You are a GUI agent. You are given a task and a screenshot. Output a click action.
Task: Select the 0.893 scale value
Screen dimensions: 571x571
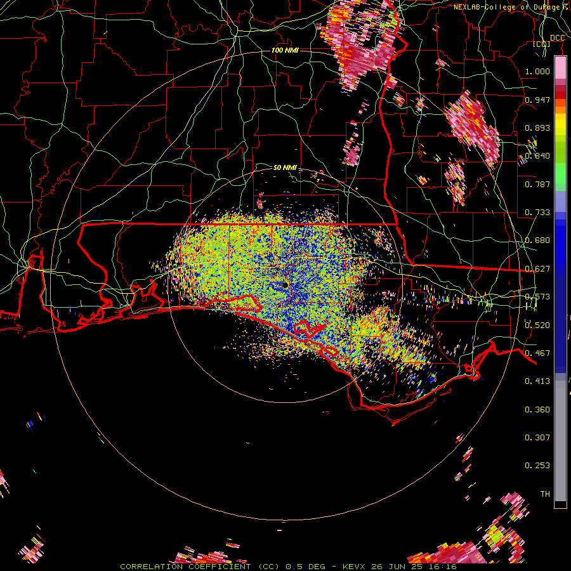click(537, 128)
